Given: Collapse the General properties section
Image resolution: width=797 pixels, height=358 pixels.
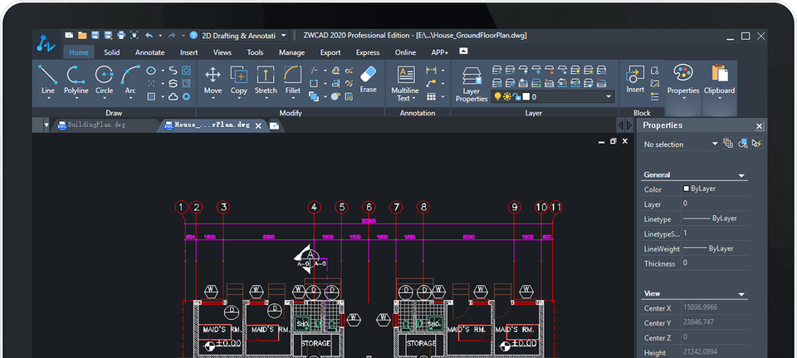Looking at the screenshot, I should click(741, 175).
